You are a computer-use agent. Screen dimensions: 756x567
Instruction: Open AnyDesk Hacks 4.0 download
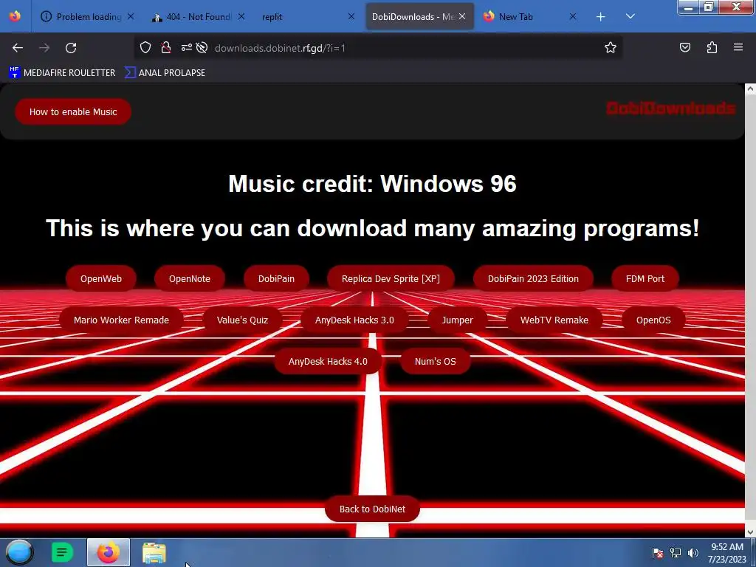point(328,362)
